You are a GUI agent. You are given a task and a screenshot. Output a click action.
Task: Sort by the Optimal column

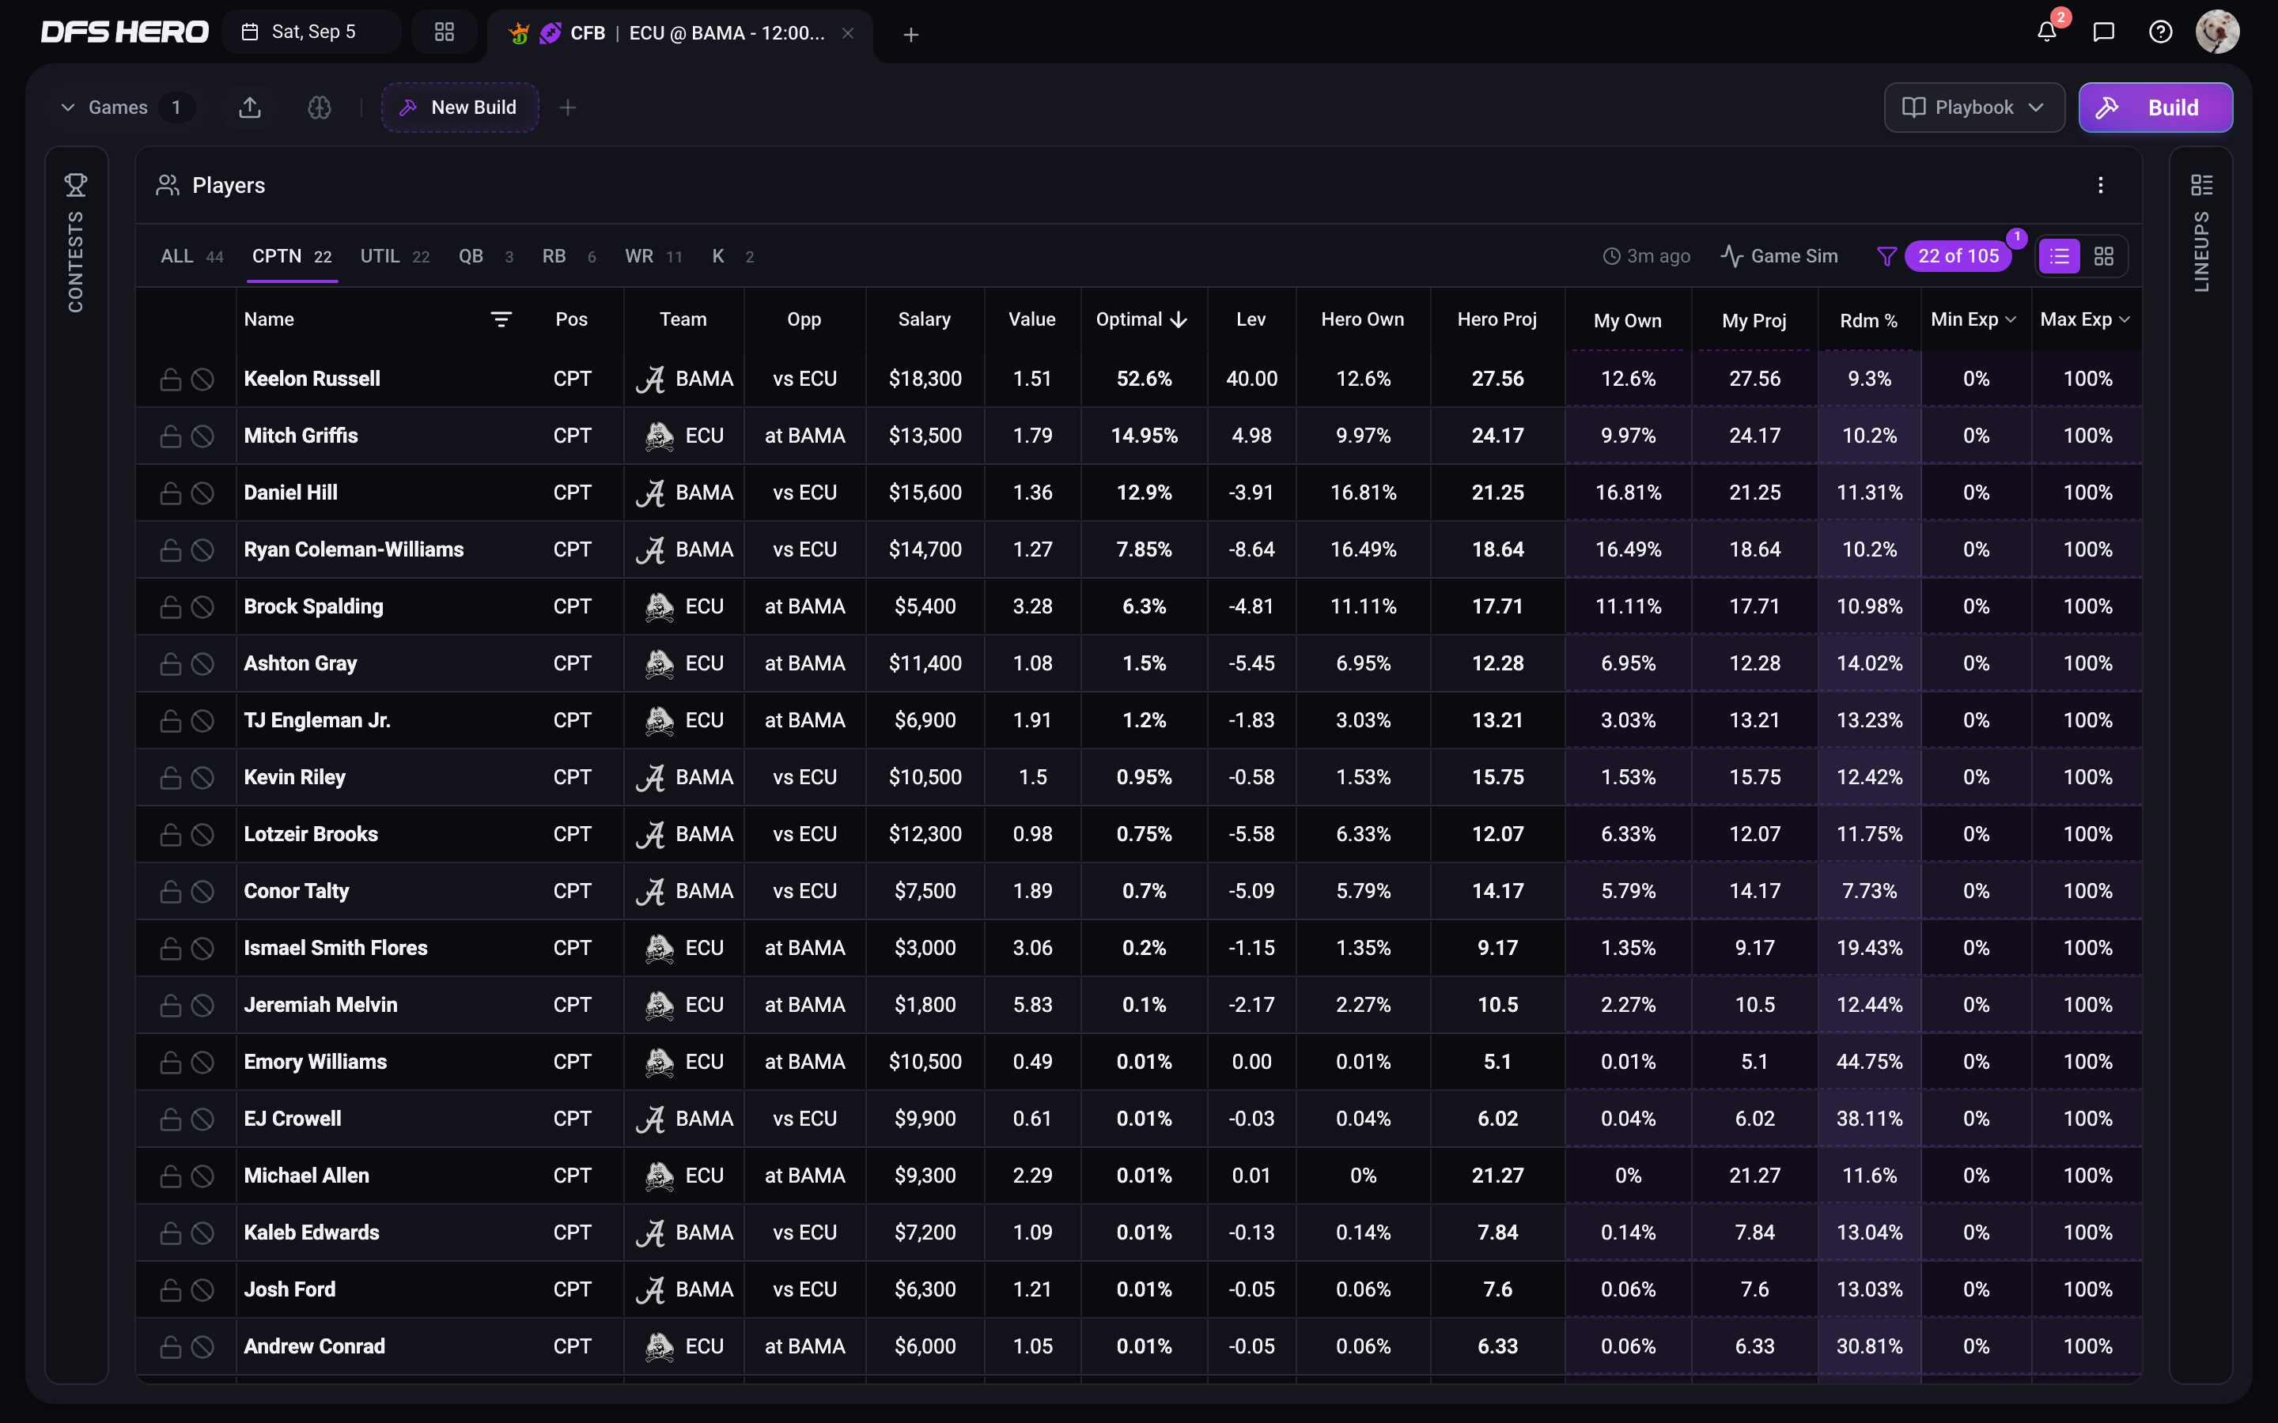tap(1142, 319)
